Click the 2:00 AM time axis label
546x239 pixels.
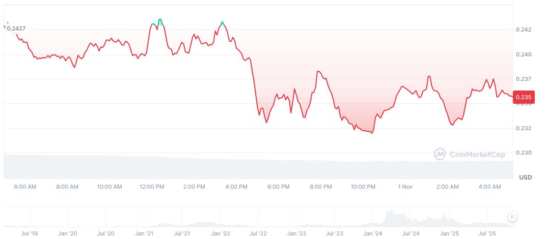pyautogui.click(x=447, y=187)
